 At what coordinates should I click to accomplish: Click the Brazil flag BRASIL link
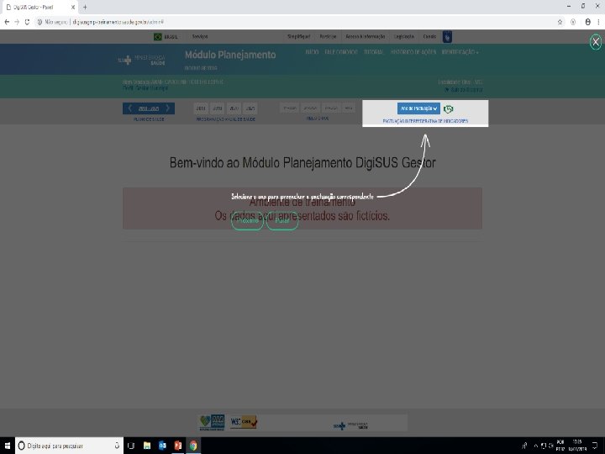point(166,37)
